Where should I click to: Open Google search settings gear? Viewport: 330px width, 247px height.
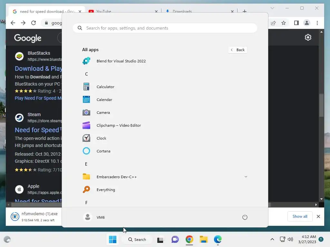coord(308,37)
